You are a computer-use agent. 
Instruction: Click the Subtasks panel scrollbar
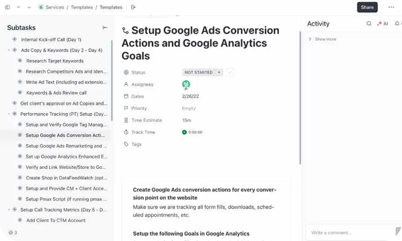click(x=112, y=80)
